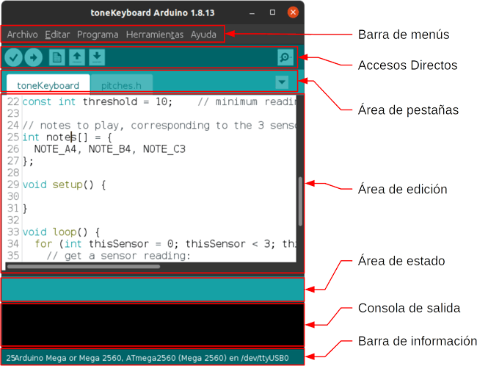Click the Ayuda menu

203,35
